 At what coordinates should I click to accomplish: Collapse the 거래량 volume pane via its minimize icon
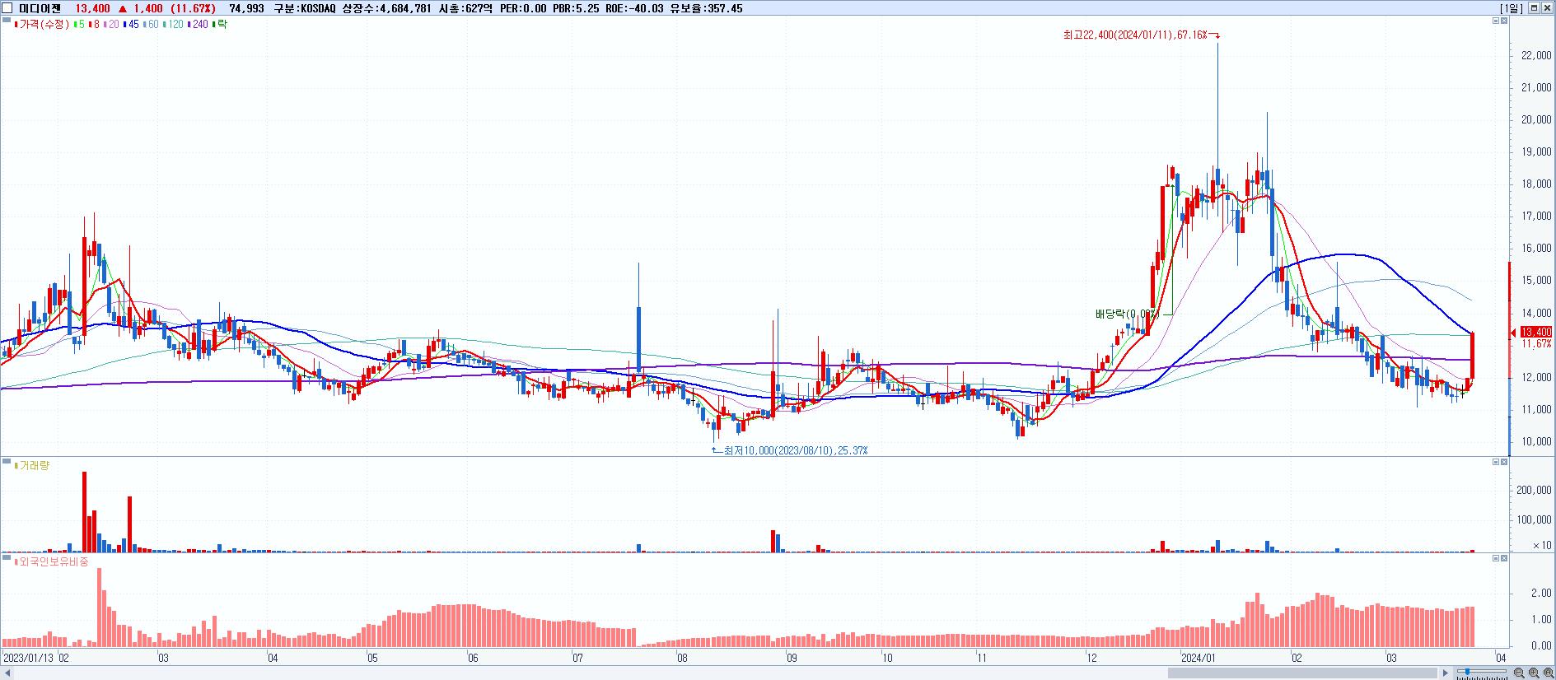1496,463
